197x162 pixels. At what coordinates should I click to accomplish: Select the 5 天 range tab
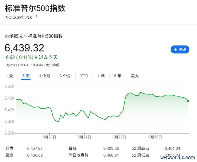[x=26, y=76]
